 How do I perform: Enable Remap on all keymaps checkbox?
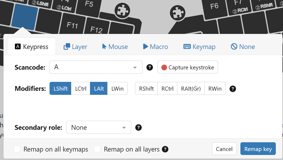click(17, 149)
